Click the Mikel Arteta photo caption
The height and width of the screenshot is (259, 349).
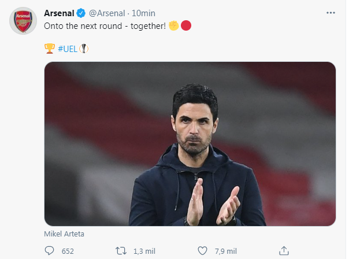point(64,234)
